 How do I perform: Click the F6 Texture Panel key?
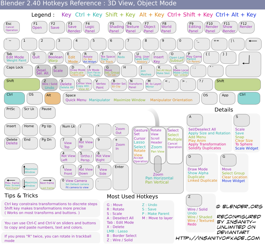click(x=133, y=27)
